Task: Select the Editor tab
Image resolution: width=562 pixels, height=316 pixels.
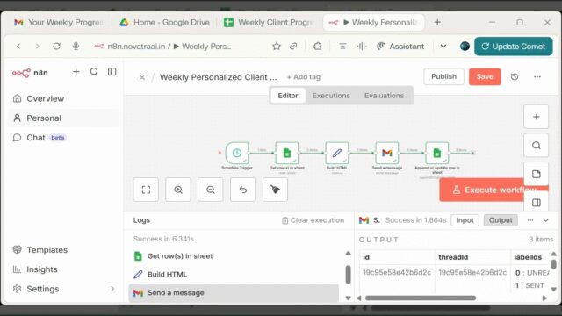Action: point(288,96)
